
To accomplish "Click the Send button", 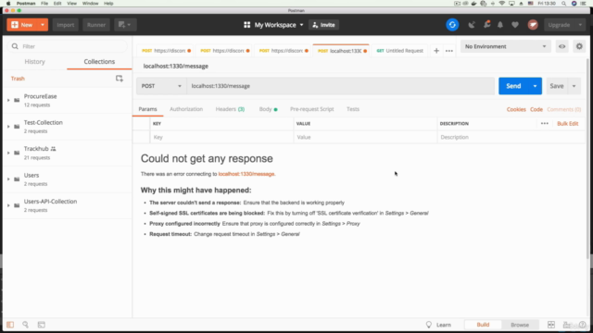I will click(x=513, y=86).
